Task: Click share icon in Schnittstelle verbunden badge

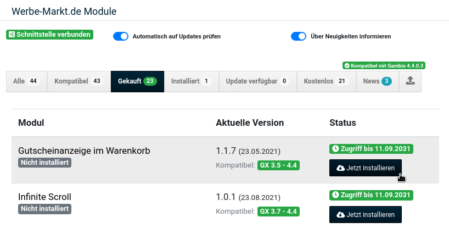Action: (x=12, y=35)
